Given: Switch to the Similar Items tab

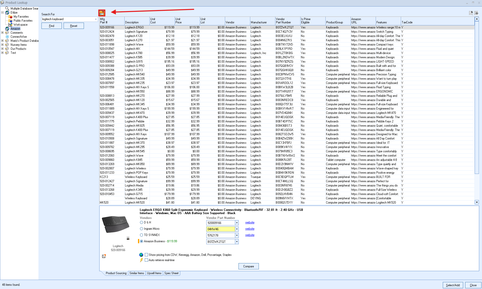Looking at the screenshot, I should tap(137, 273).
